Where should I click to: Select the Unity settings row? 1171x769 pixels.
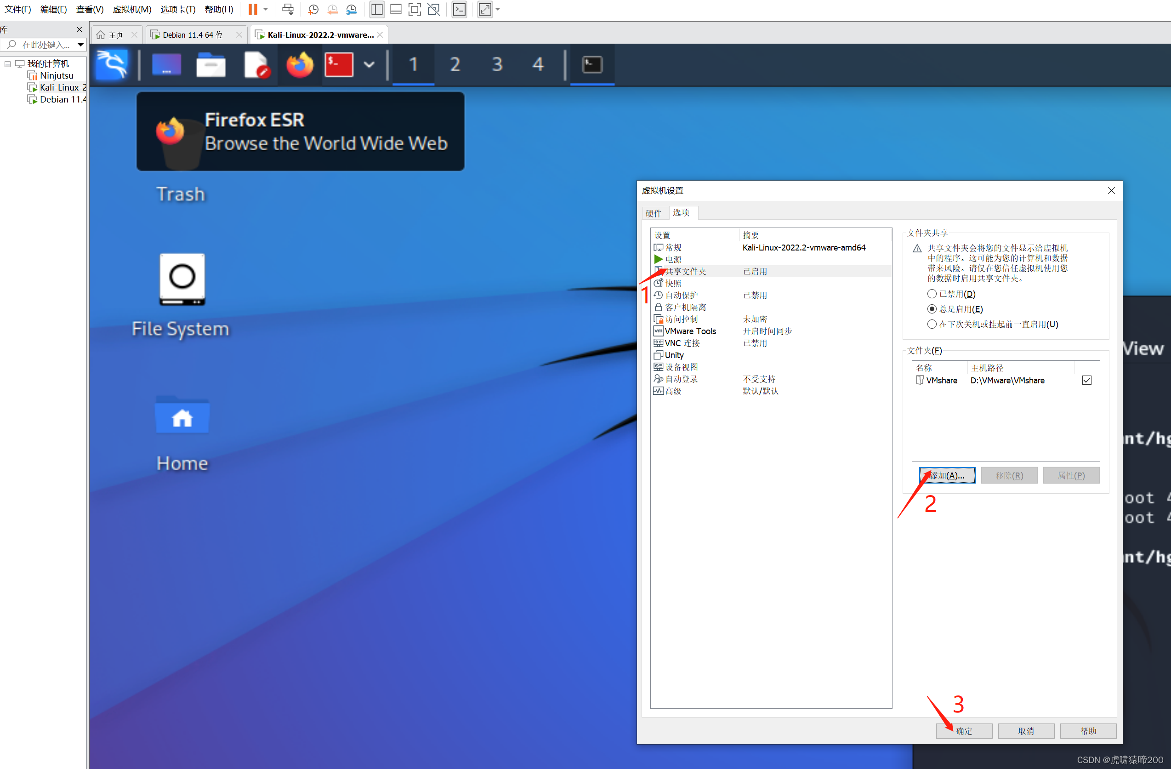click(771, 355)
